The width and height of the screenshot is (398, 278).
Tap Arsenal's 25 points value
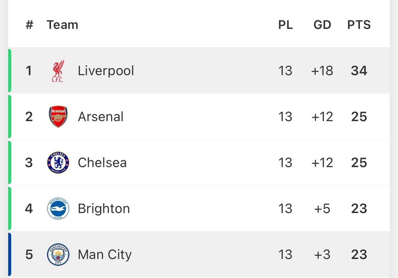[359, 117]
